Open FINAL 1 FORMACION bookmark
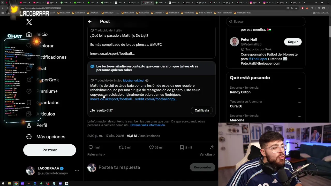 pyautogui.click(x=223, y=13)
